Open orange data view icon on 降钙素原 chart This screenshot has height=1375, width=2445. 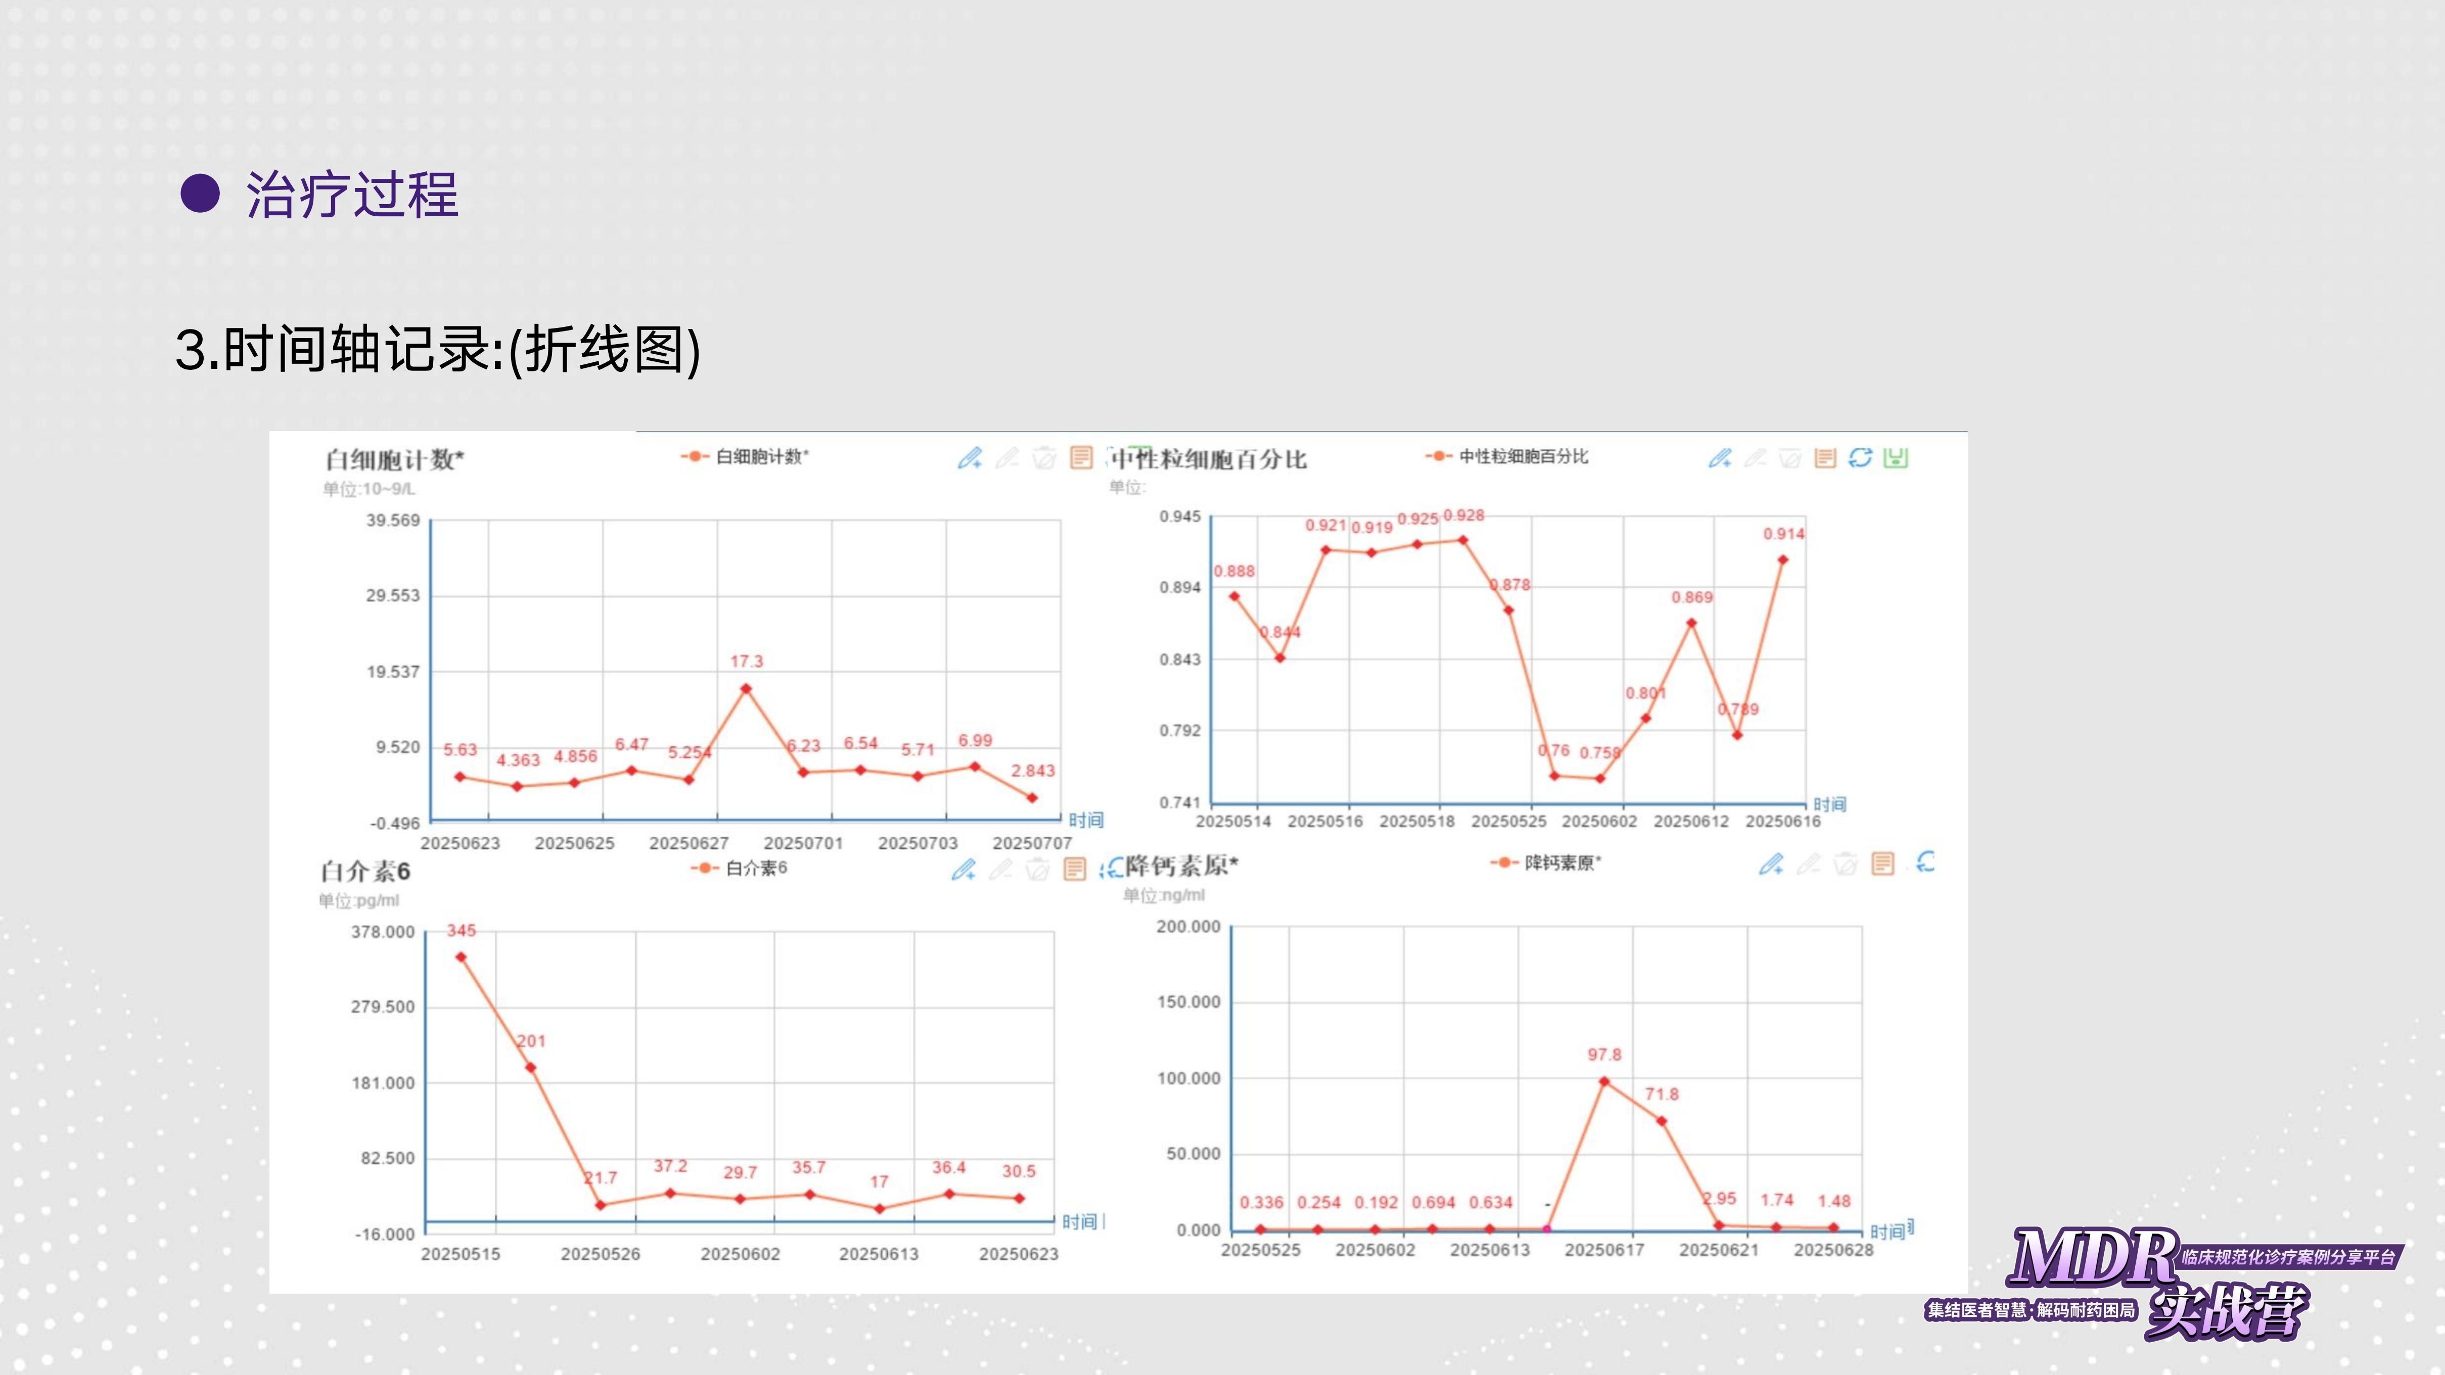[1882, 864]
